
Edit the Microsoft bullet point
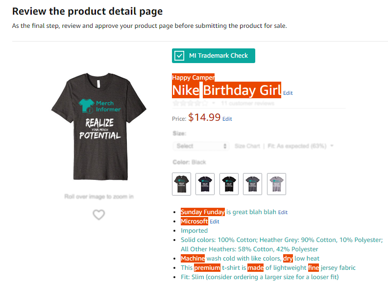pyautogui.click(x=214, y=221)
